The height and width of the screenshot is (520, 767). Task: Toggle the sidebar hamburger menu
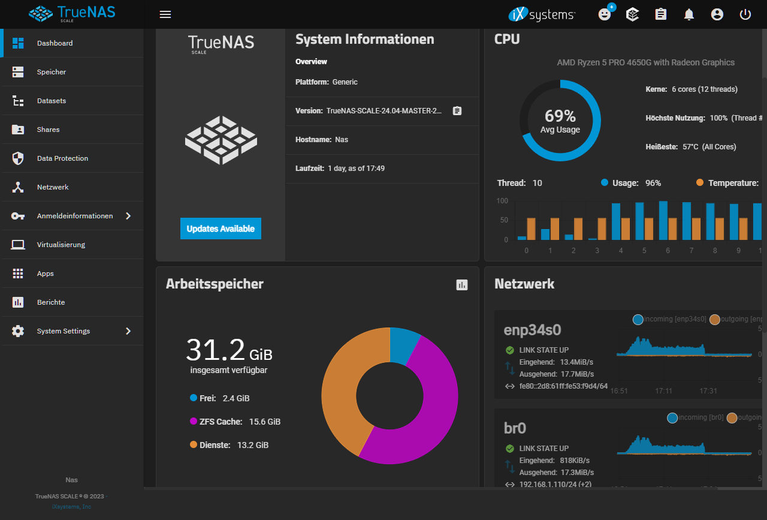coord(165,14)
